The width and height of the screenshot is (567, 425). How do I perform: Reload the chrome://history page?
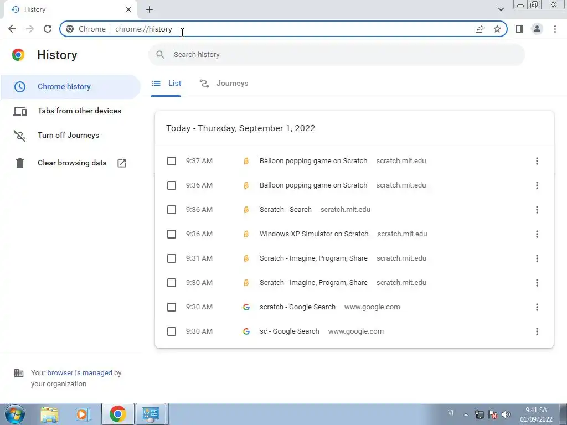(48, 29)
